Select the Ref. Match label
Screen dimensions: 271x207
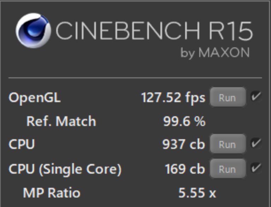pos(61,122)
